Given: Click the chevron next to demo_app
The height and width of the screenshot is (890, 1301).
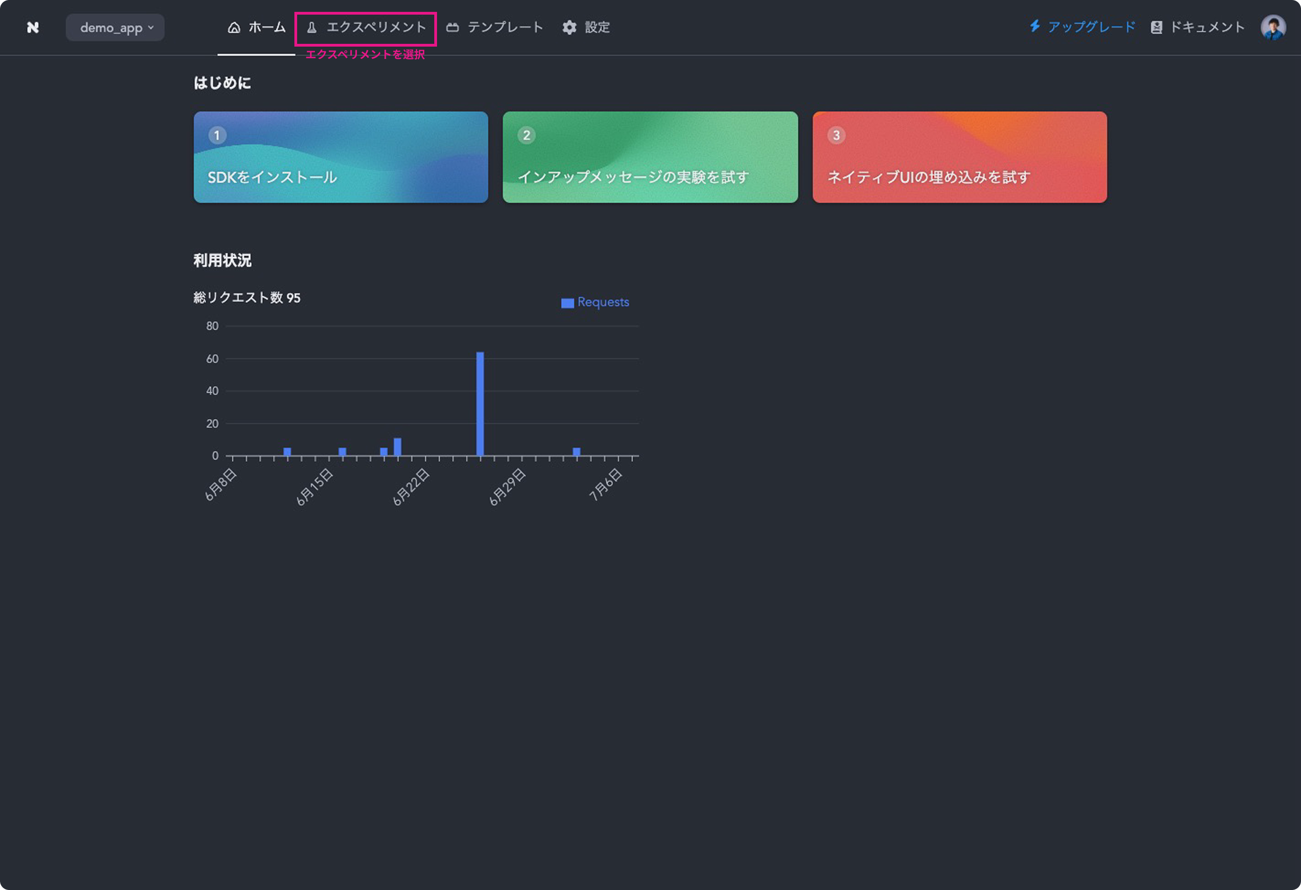Looking at the screenshot, I should 150,27.
